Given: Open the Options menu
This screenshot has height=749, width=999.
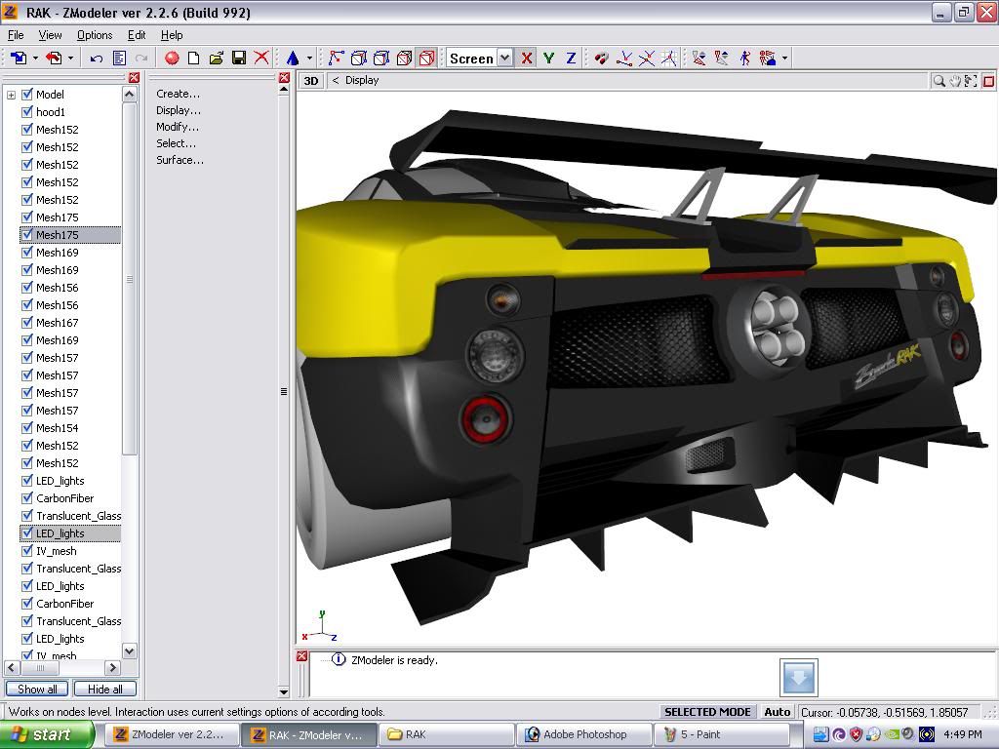Looking at the screenshot, I should [x=95, y=35].
